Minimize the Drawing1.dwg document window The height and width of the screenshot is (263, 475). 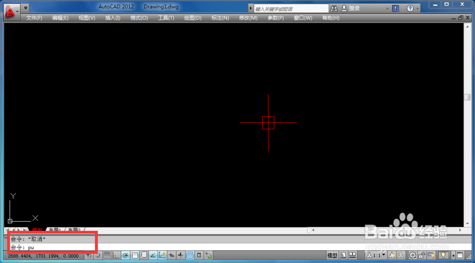pyautogui.click(x=454, y=18)
